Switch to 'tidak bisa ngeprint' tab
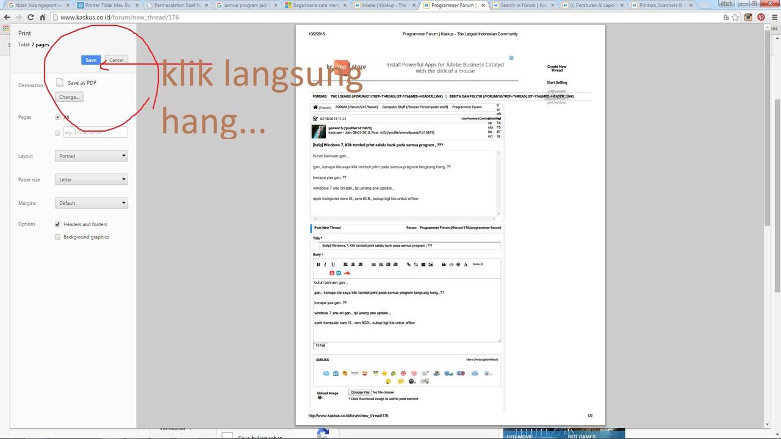781x439 pixels. click(x=38, y=5)
